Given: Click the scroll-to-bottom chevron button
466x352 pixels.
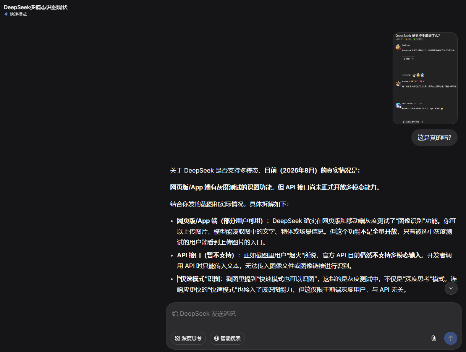Looking at the screenshot, I should (451, 288).
